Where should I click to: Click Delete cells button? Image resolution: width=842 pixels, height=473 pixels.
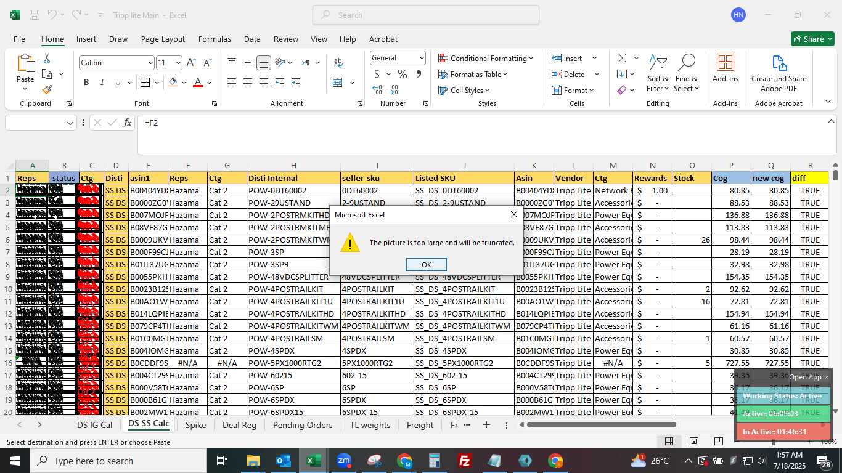point(568,74)
